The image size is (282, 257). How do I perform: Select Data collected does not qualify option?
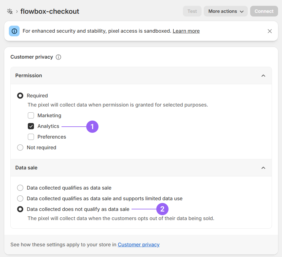click(20, 209)
